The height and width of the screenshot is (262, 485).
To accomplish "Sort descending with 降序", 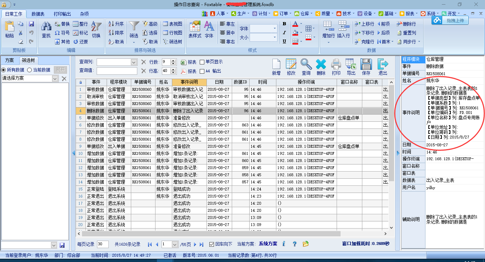I will (x=116, y=33).
